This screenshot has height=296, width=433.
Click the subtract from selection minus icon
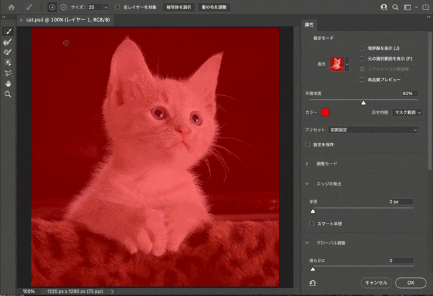63,7
